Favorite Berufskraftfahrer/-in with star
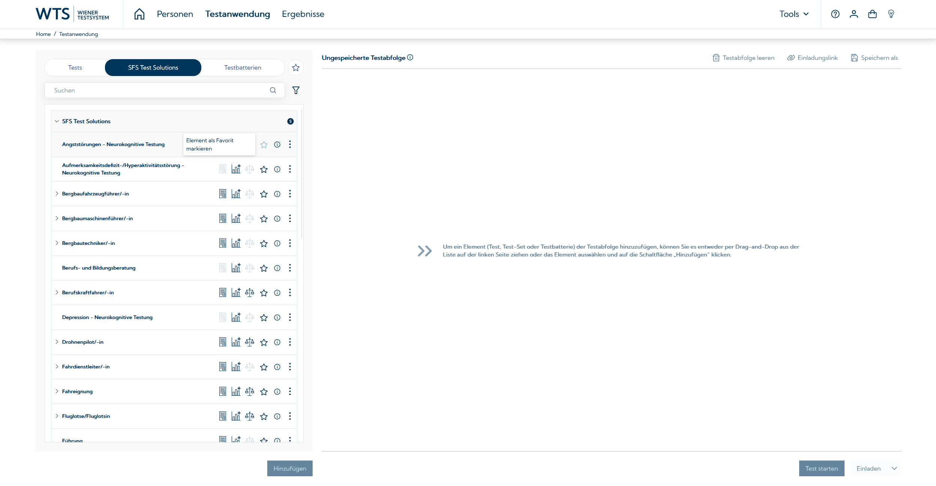 click(264, 293)
